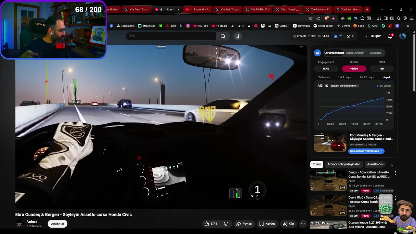
Task: Start voice search with microphone icon
Action: point(238,36)
